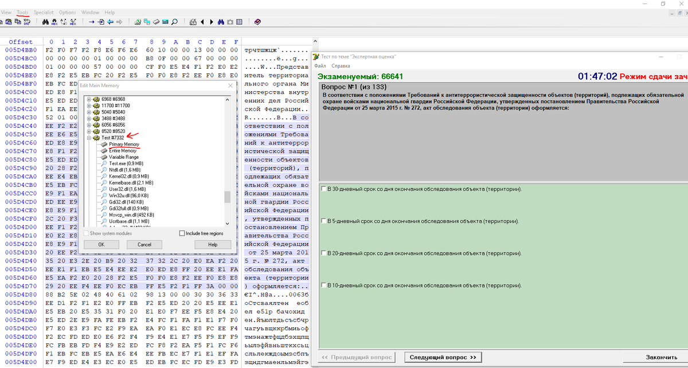The width and height of the screenshot is (688, 368).
Task: Open the Window menu
Action: [90, 12]
